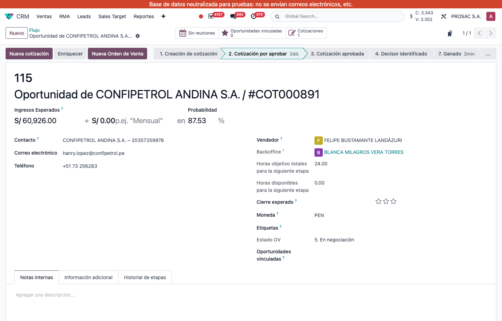The height and width of the screenshot is (321, 502).
Task: Expand the more stages ellipsis
Action: tap(488, 54)
